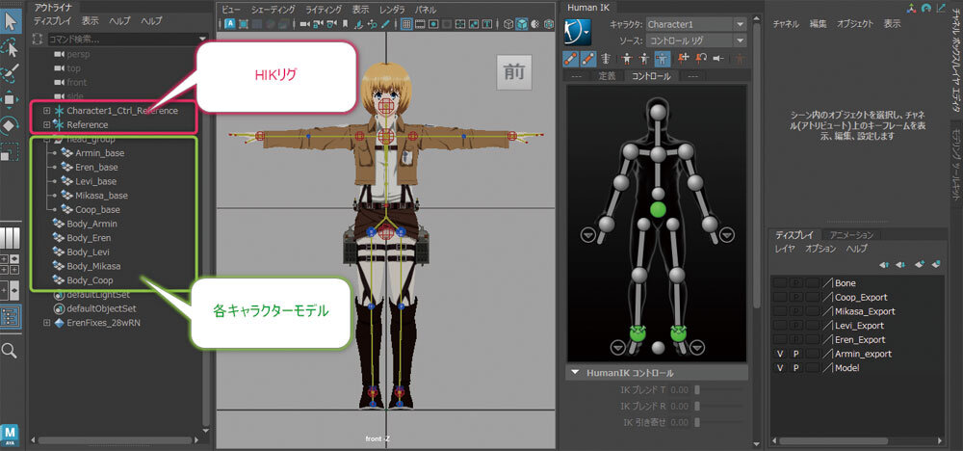Open ビュー menu in viewport panel

(x=231, y=10)
